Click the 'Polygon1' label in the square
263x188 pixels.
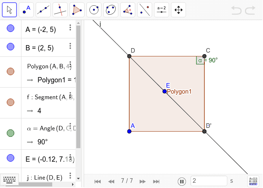pyautogui.click(x=179, y=92)
